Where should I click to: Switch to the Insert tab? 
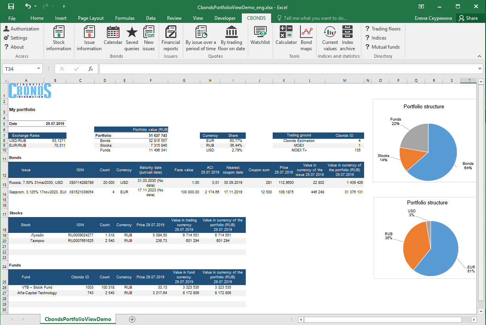[61, 18]
